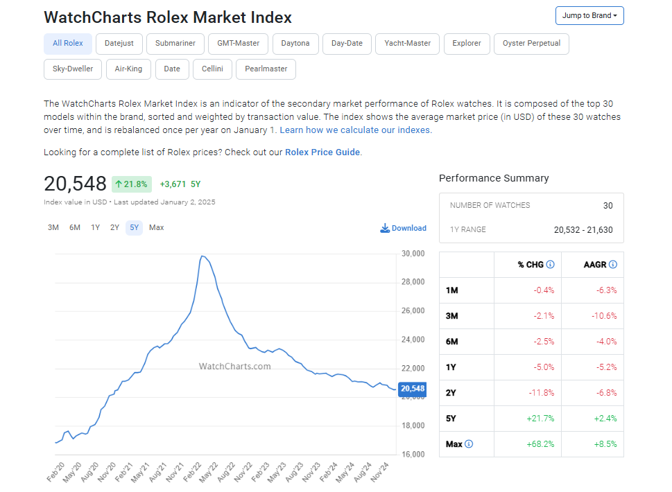
Task: Click info icon beside Max row label
Action: [x=469, y=444]
